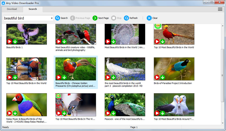
Task: Download 'Top 10 Most Beautiful Birds In The W...' video
Action: (64, 113)
